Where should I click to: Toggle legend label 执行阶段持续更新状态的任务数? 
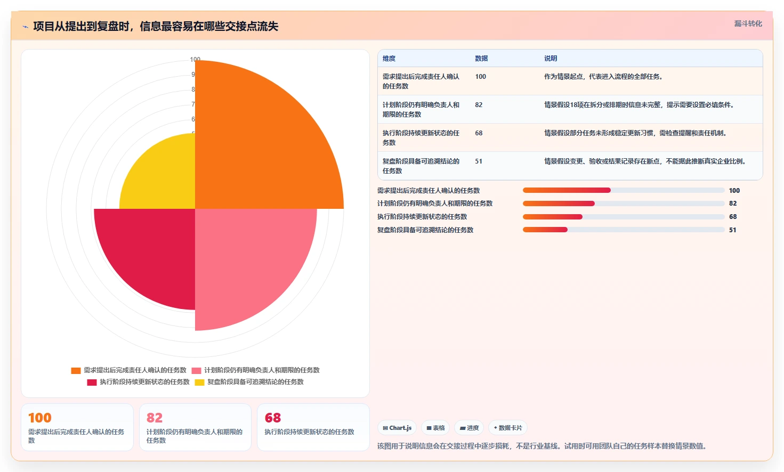click(x=144, y=382)
